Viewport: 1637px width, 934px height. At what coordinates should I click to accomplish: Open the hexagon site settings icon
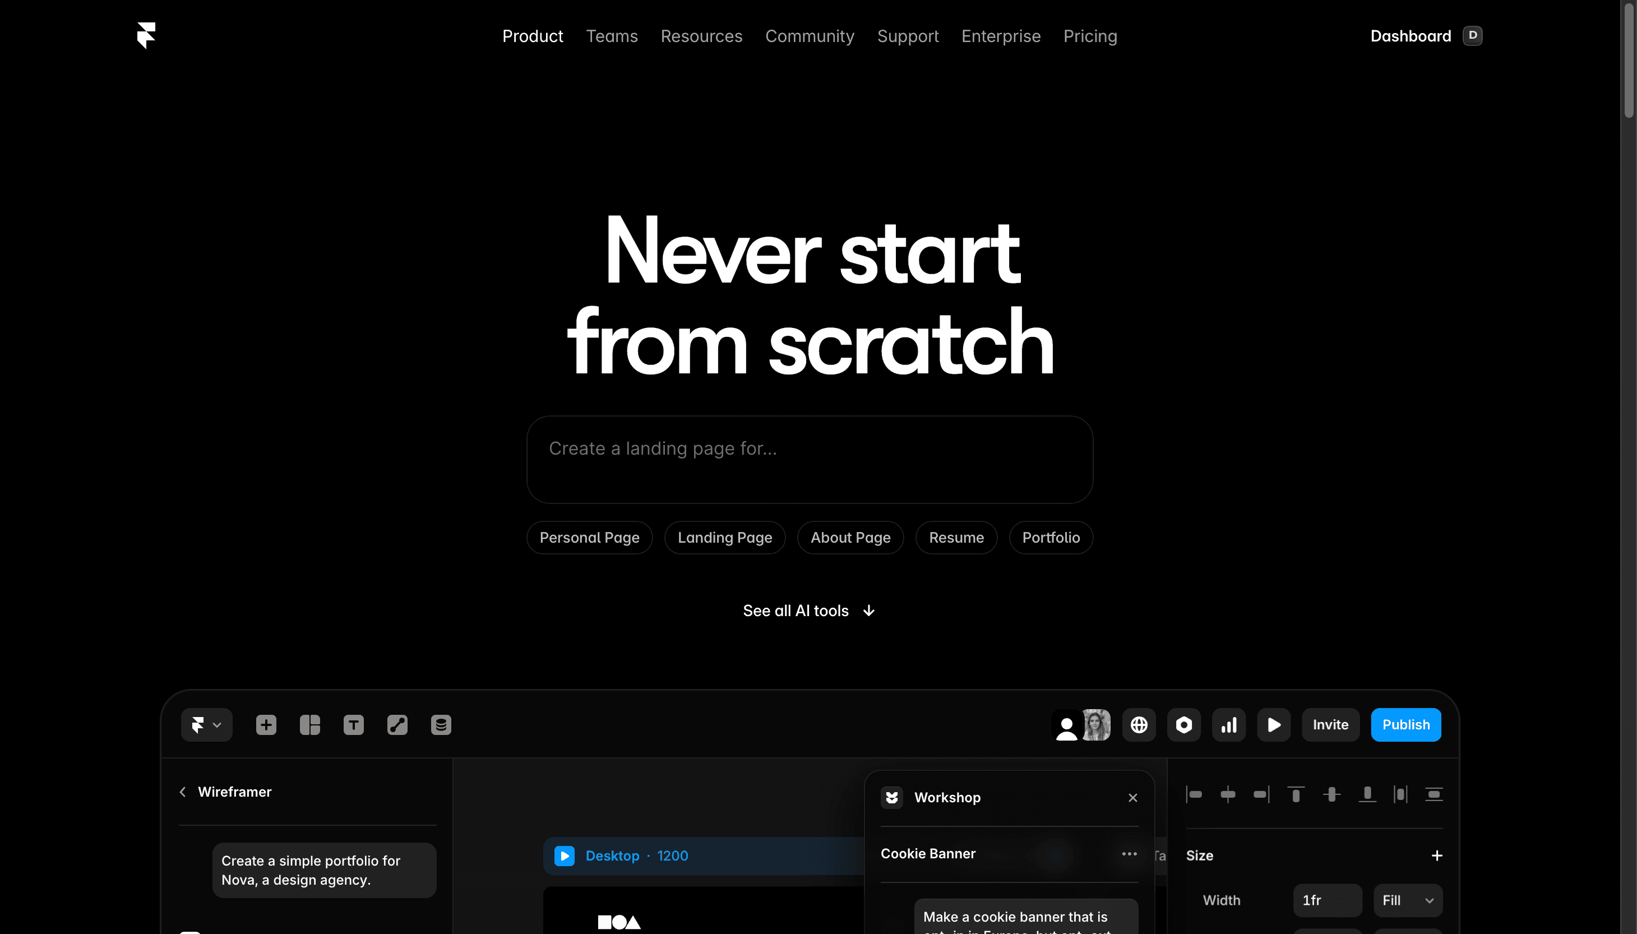coord(1184,725)
